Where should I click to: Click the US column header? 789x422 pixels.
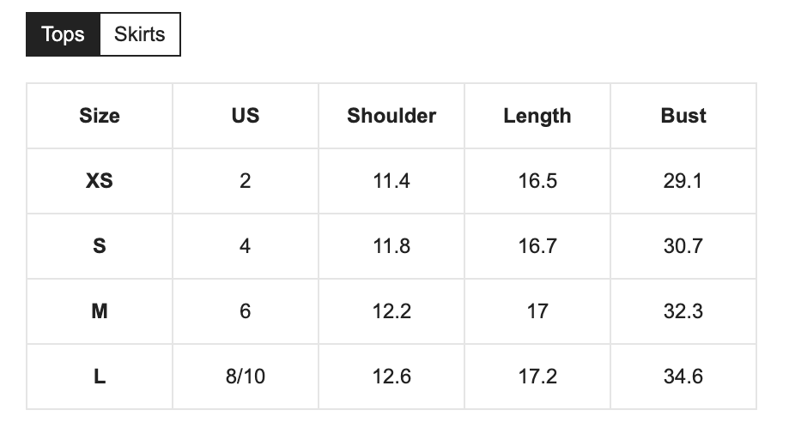[246, 116]
